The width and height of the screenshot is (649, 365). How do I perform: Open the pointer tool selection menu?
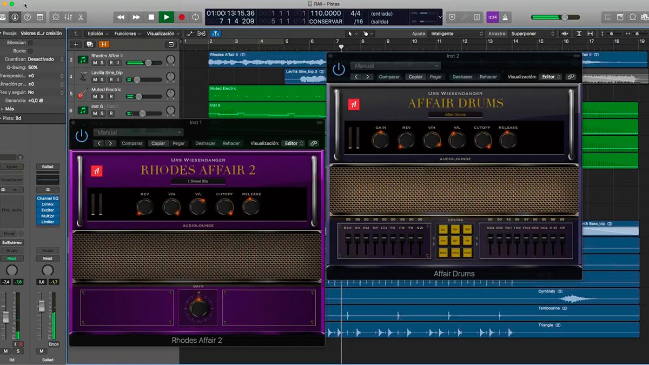[x=352, y=34]
